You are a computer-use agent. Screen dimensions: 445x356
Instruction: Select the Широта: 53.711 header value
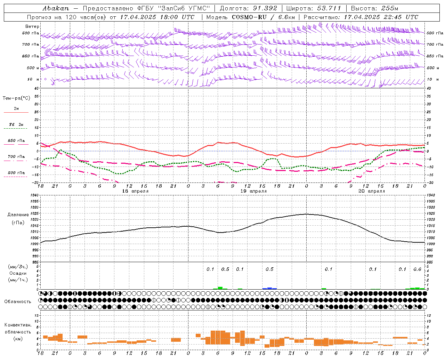(x=314, y=8)
